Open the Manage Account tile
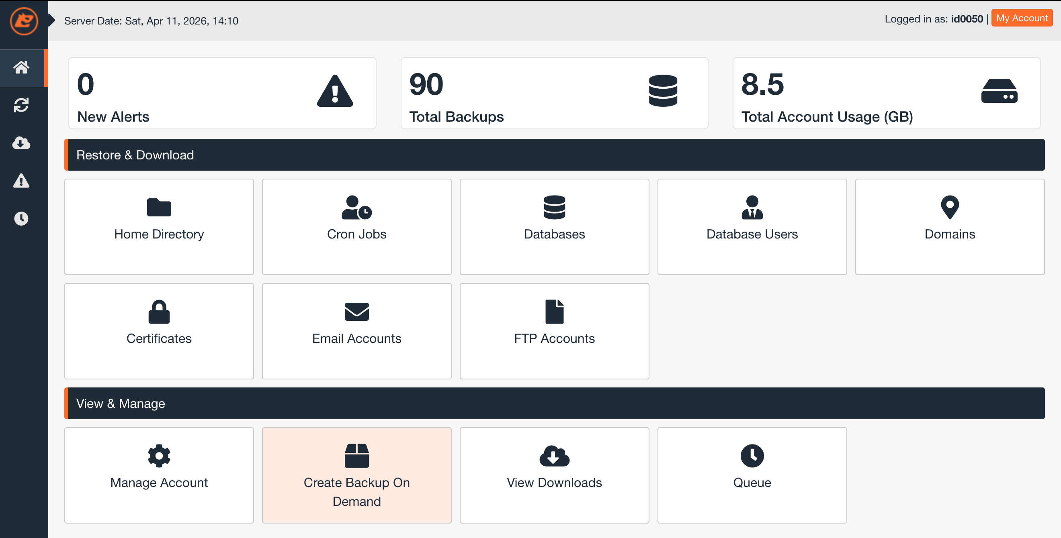The width and height of the screenshot is (1061, 538). [159, 475]
